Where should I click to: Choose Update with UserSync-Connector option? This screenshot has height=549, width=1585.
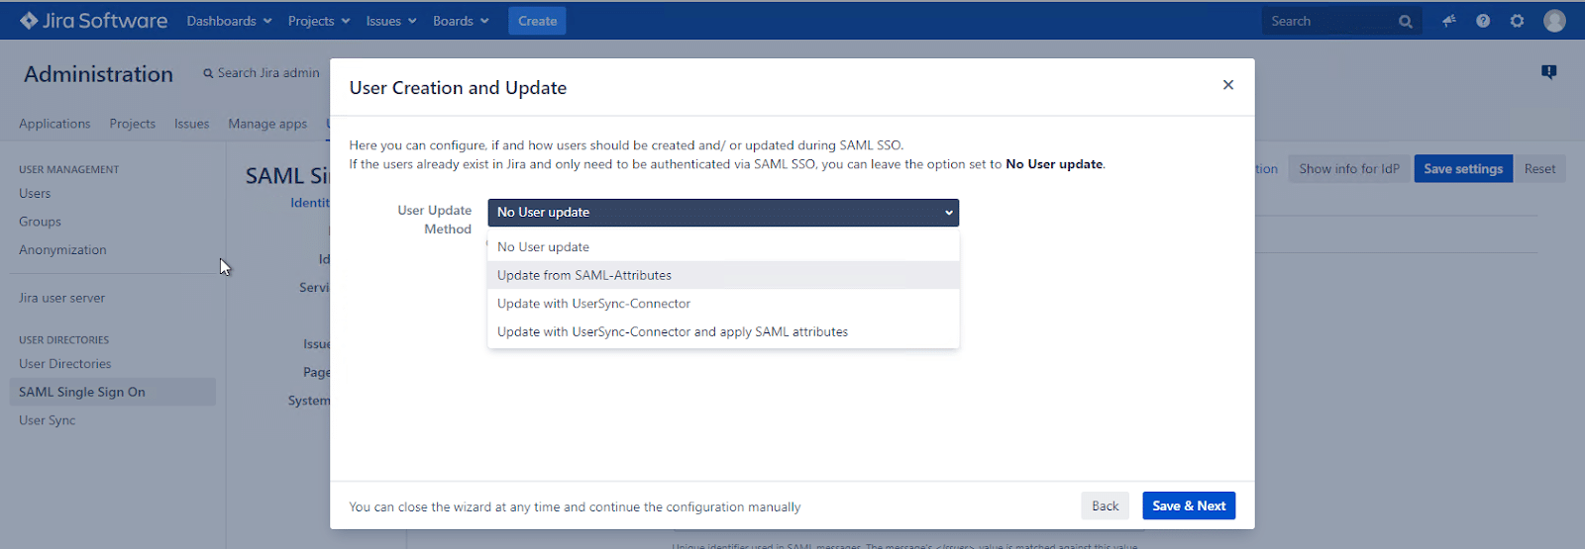pyautogui.click(x=593, y=304)
